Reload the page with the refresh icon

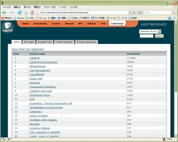point(20,12)
